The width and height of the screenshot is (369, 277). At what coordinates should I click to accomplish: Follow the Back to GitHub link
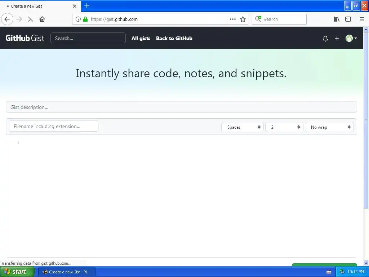(x=174, y=38)
